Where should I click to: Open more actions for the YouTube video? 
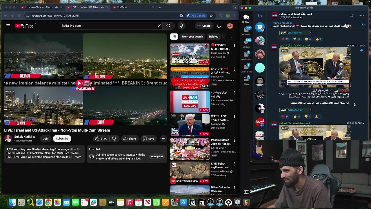163,139
